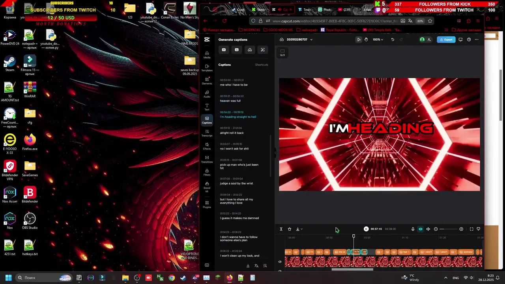Click timeline horizontal scrollbar
The image size is (505, 284).
pyautogui.click(x=352, y=270)
